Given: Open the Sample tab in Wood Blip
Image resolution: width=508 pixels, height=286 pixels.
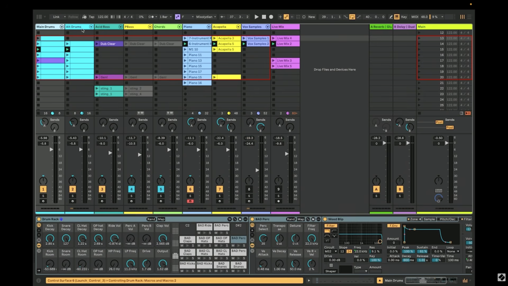Looking at the screenshot, I should click(x=429, y=219).
